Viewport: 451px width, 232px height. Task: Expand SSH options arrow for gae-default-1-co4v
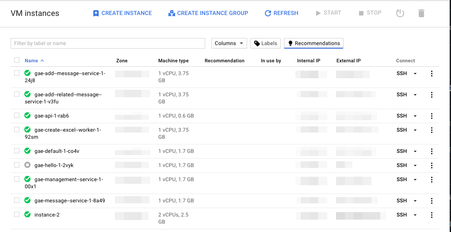point(415,152)
